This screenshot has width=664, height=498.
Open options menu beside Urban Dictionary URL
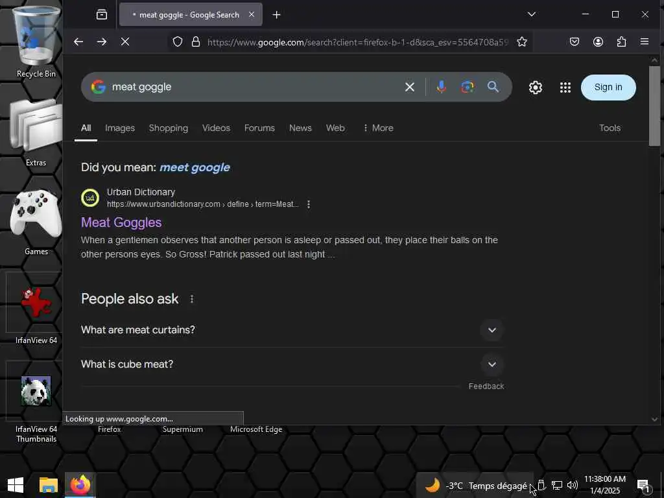pos(308,204)
